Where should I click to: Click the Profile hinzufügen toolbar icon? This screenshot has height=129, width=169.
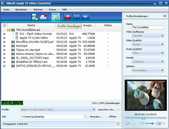(55, 17)
